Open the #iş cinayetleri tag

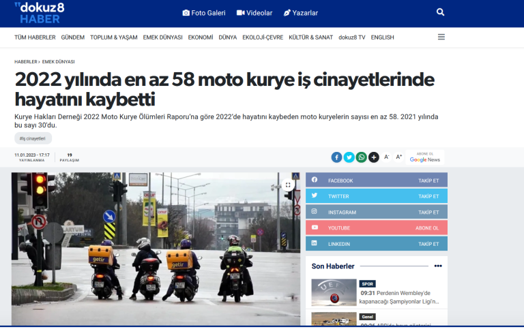(x=33, y=138)
